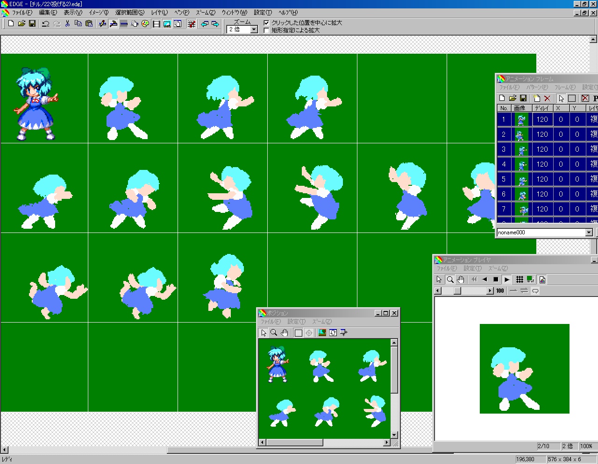598x464 pixels.
Task: Add new frame icon with sparkle in Animation Frame
Action: click(x=536, y=98)
